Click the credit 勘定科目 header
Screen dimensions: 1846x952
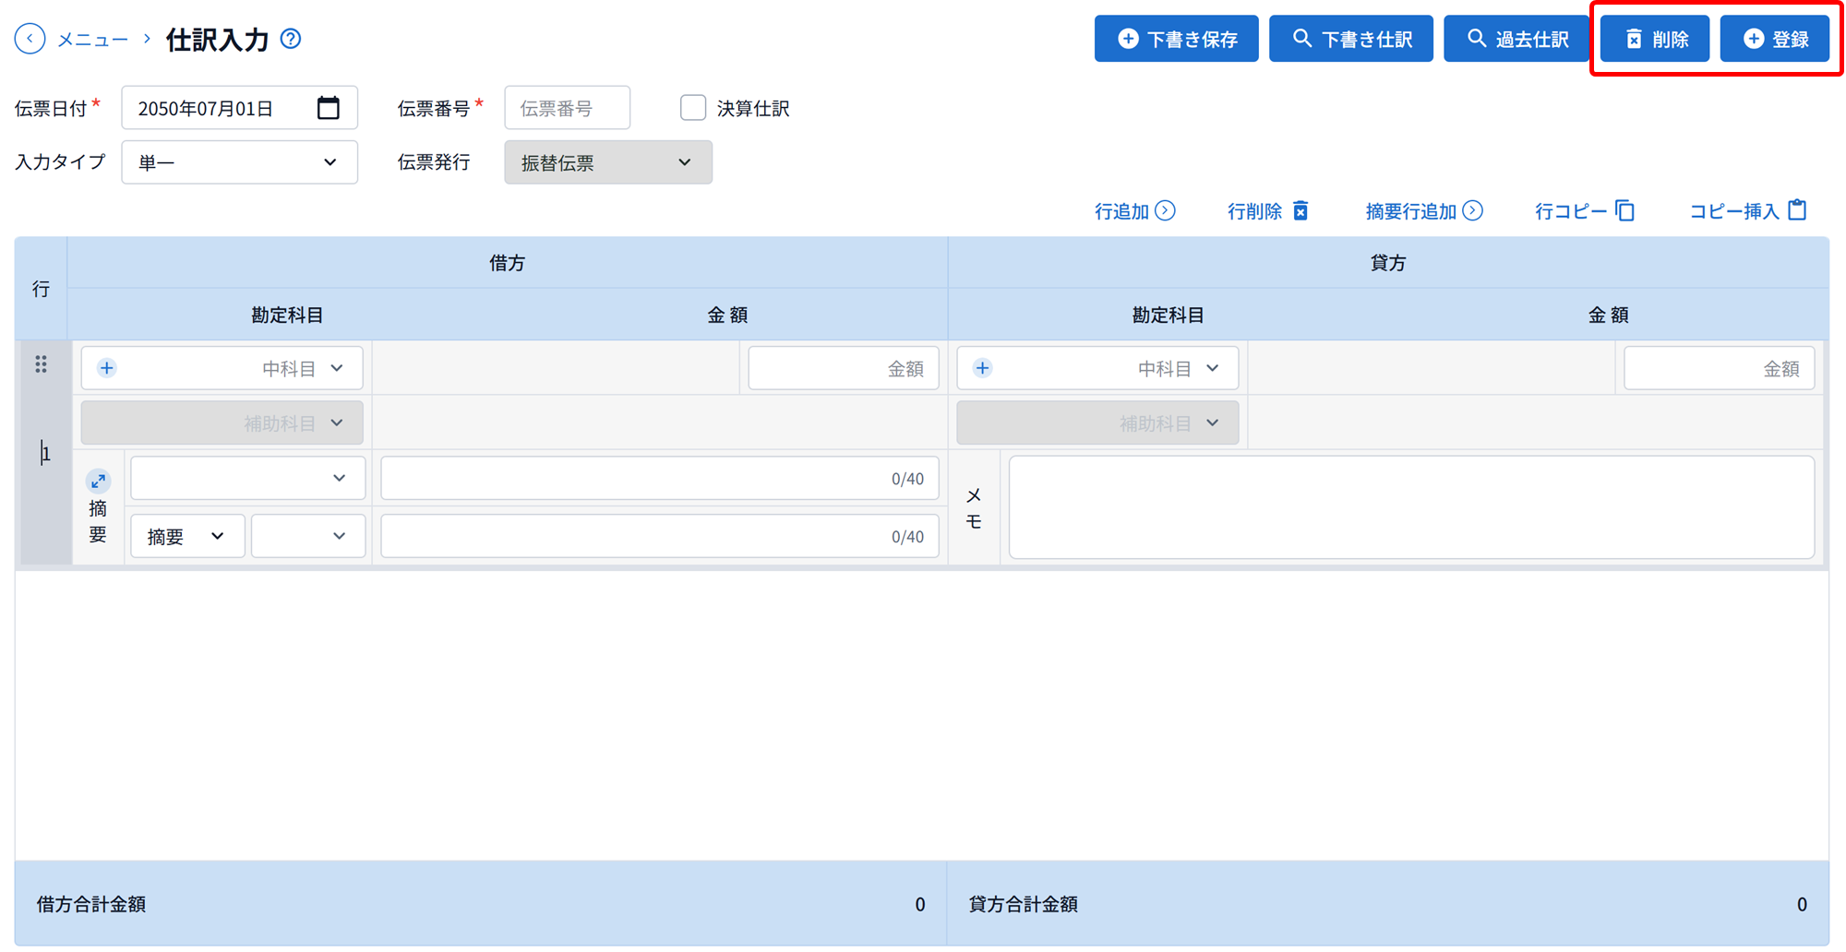[x=1168, y=315]
